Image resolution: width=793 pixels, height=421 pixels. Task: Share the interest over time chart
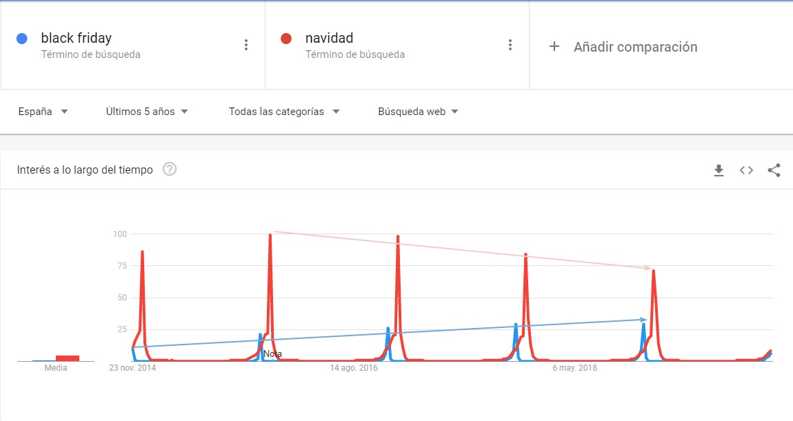pyautogui.click(x=774, y=170)
